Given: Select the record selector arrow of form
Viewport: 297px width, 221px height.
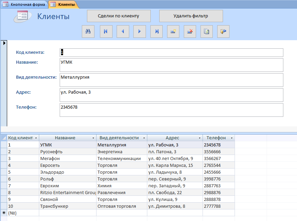Looking at the screenshot, I should 4,43.
